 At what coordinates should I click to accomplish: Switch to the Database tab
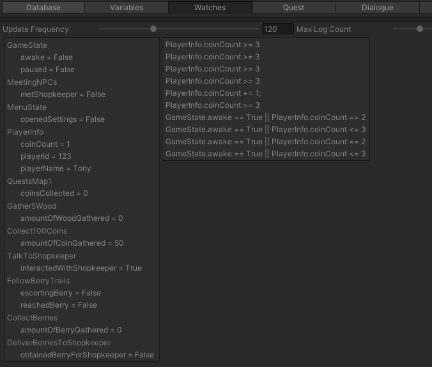(43, 8)
